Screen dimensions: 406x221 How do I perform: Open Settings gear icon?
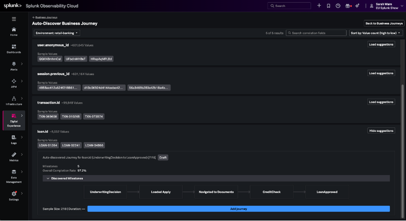click(x=14, y=193)
